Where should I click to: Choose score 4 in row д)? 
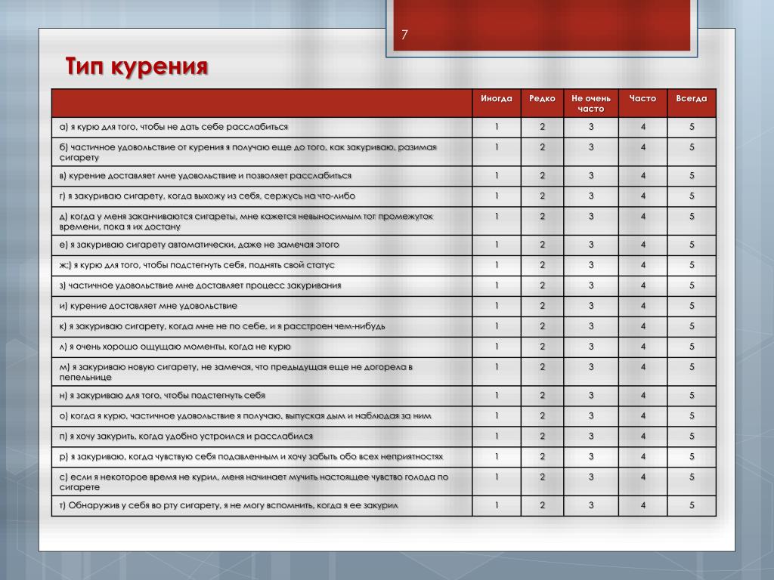(x=642, y=216)
